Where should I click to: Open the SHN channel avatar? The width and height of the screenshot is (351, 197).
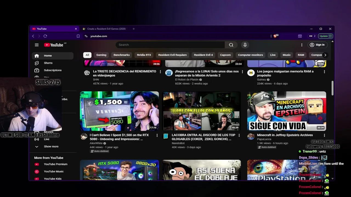coord(87,73)
